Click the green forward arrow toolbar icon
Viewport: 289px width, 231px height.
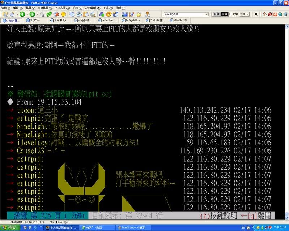click(x=31, y=14)
